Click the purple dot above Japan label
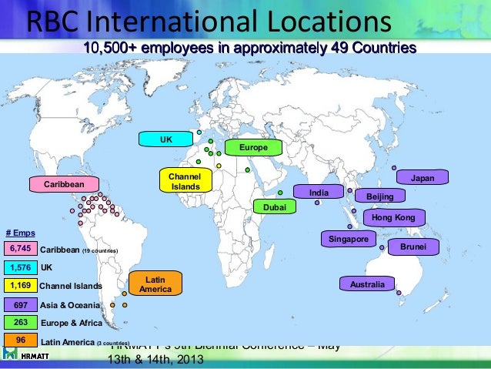This screenshot has width=491, height=369. coord(394,168)
